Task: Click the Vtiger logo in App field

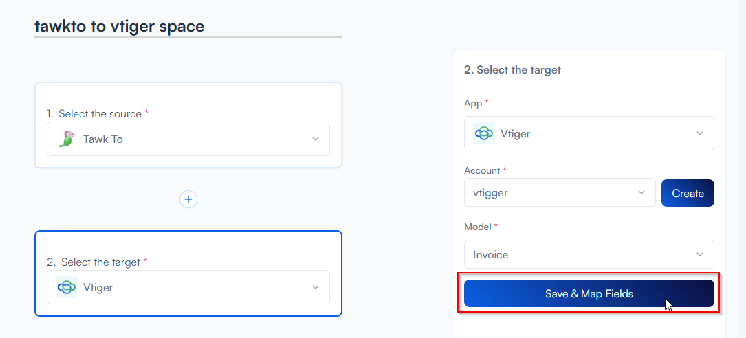Action: pyautogui.click(x=484, y=133)
